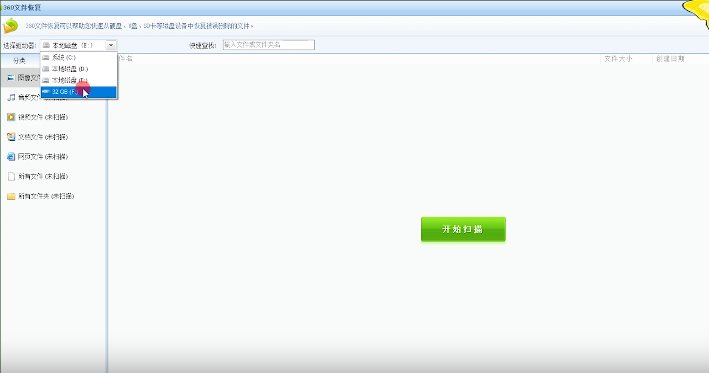Sort by the 创建日期 column header
The image size is (709, 373).
pyautogui.click(x=670, y=59)
